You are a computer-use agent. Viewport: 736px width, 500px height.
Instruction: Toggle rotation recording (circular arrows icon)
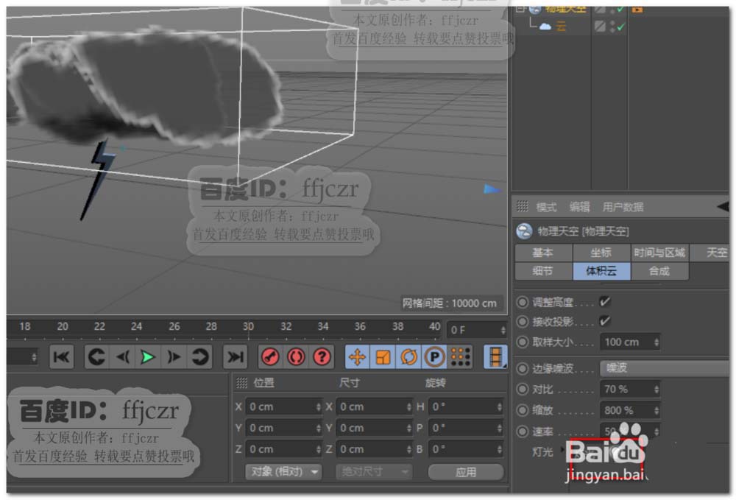tap(408, 357)
